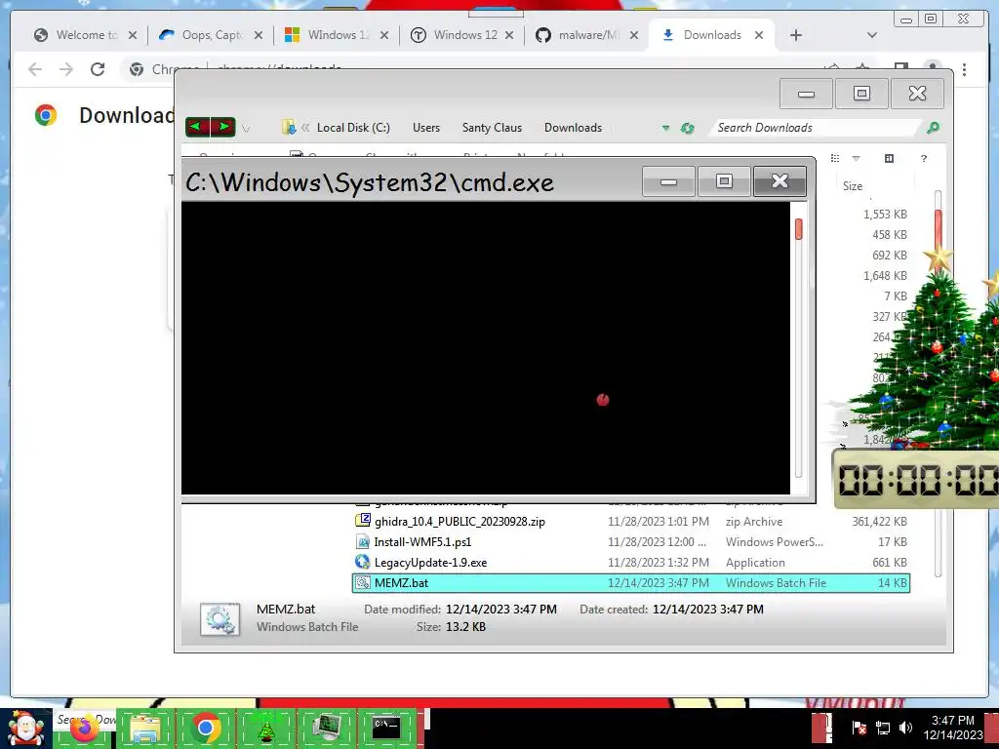Click the Downloads folder icon in address bar
The width and height of the screenshot is (999, 749).
pyautogui.click(x=289, y=128)
